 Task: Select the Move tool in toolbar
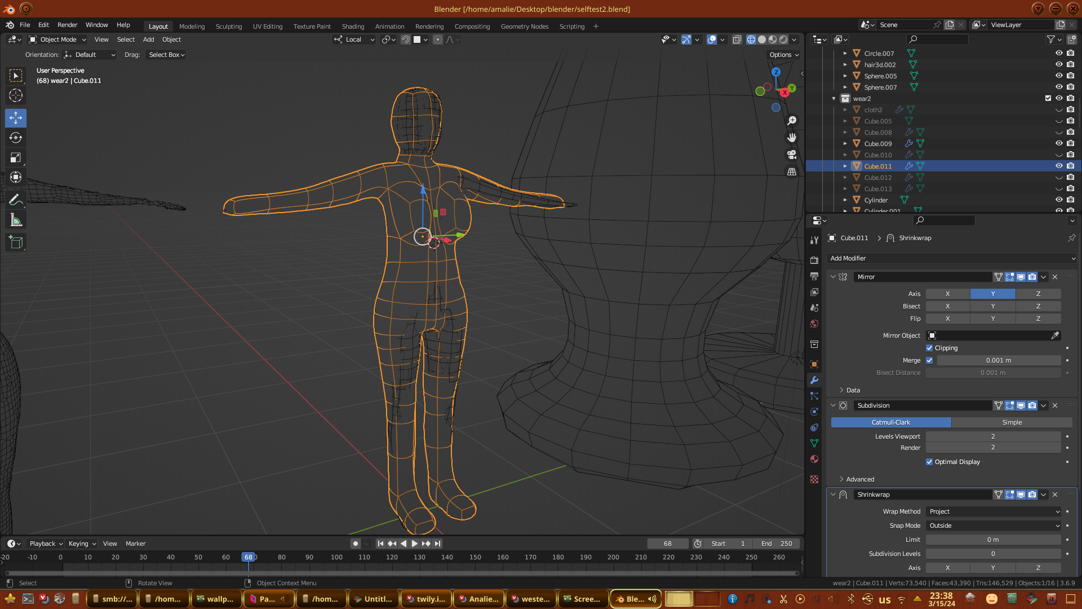pyautogui.click(x=16, y=118)
